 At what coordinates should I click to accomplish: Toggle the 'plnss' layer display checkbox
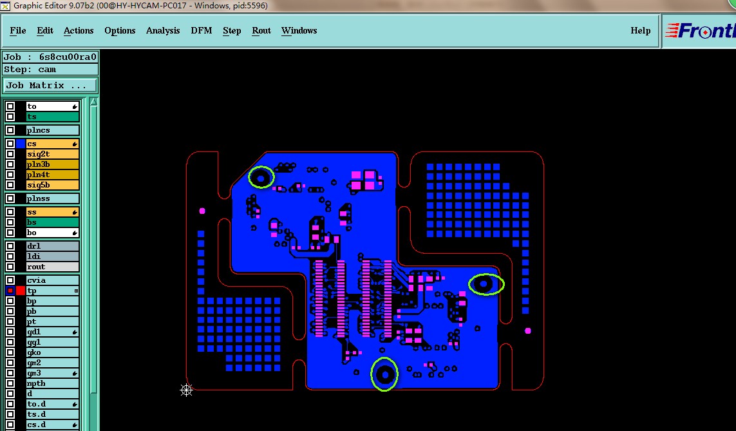10,198
